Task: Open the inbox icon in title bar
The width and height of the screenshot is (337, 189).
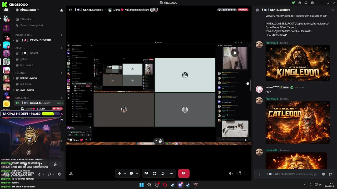Action: click(x=306, y=3)
